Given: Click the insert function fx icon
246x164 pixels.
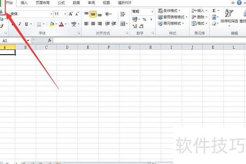Looking at the screenshot, I should pyautogui.click(x=50, y=40).
